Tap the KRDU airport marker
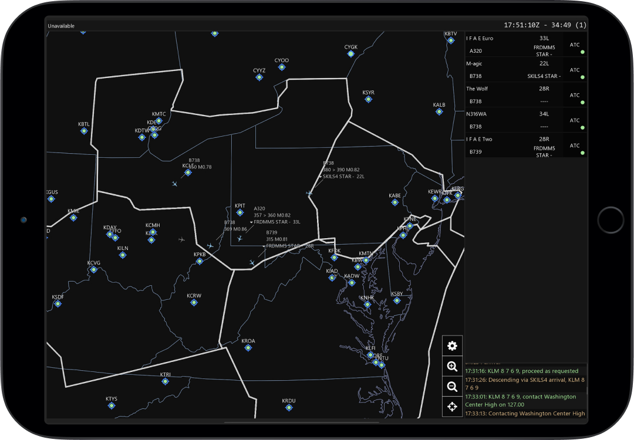This screenshot has width=634, height=440. 289,408
